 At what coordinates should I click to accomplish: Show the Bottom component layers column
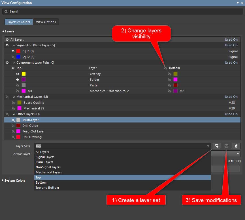[x=165, y=68]
